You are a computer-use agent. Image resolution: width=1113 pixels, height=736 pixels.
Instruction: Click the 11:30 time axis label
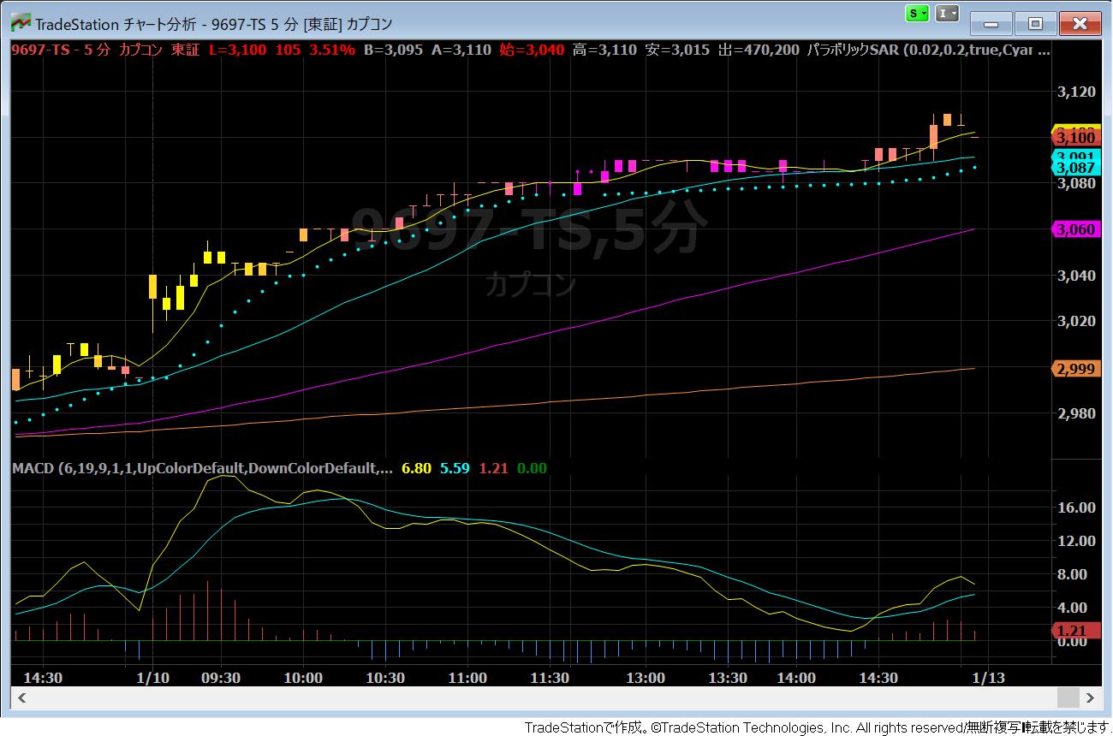[550, 678]
